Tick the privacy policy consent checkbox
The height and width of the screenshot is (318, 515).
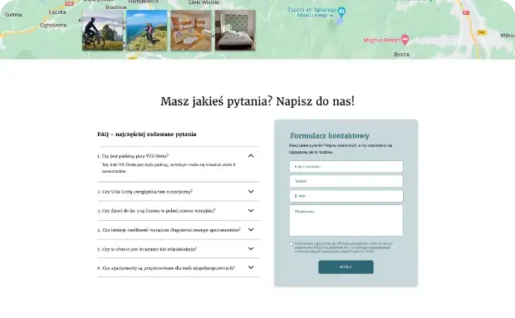tap(291, 244)
